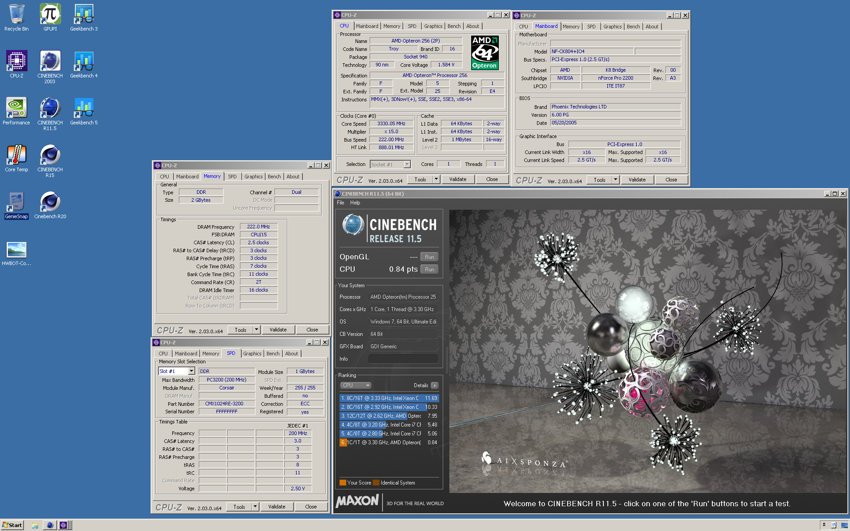This screenshot has height=531, width=850.
Task: Open the Graphics tab in CPU-Z CPU window
Action: pos(433,26)
